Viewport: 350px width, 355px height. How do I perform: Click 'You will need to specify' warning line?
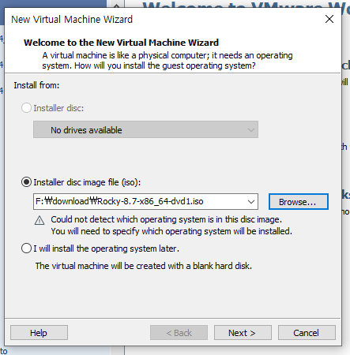pos(171,231)
